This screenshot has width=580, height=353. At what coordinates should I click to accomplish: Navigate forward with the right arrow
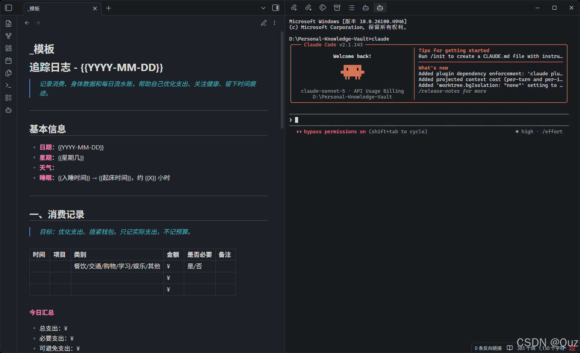pos(38,23)
